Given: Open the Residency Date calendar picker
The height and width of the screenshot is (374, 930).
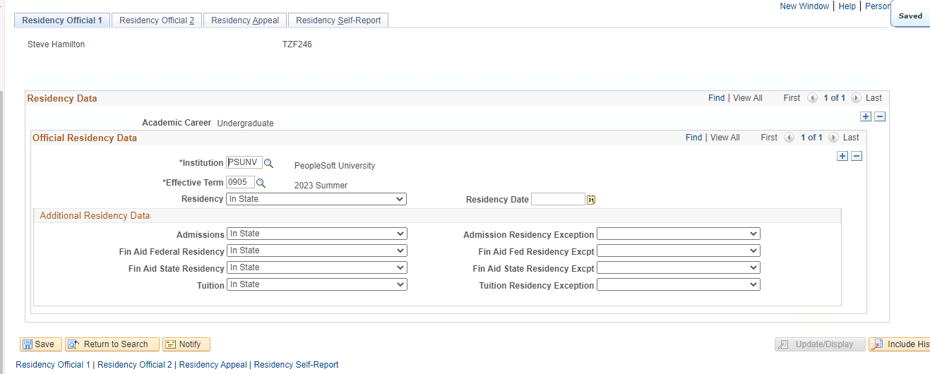Looking at the screenshot, I should 591,200.
